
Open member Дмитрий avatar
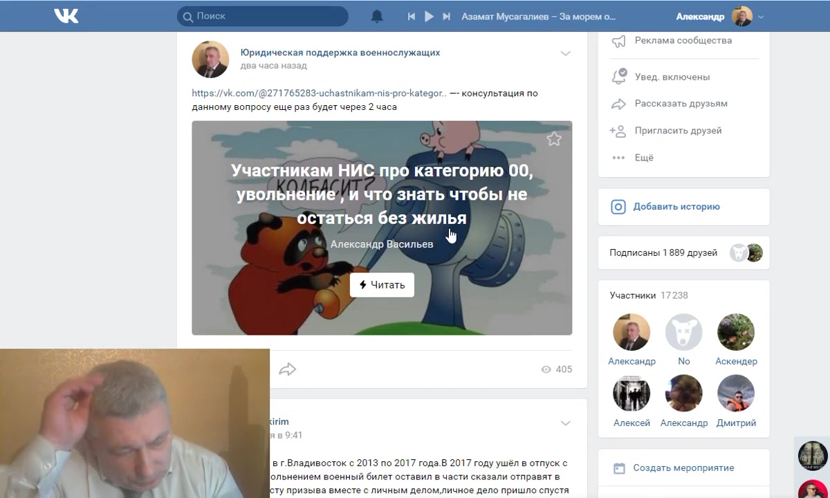coord(736,394)
